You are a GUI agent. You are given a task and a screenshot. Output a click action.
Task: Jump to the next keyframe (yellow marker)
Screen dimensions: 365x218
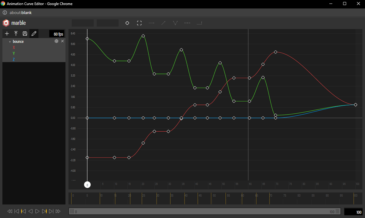(44, 211)
